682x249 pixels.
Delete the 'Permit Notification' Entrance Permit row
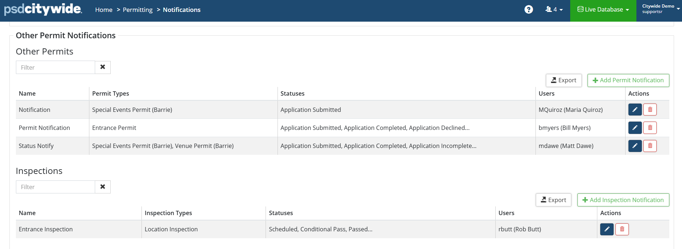coord(650,128)
